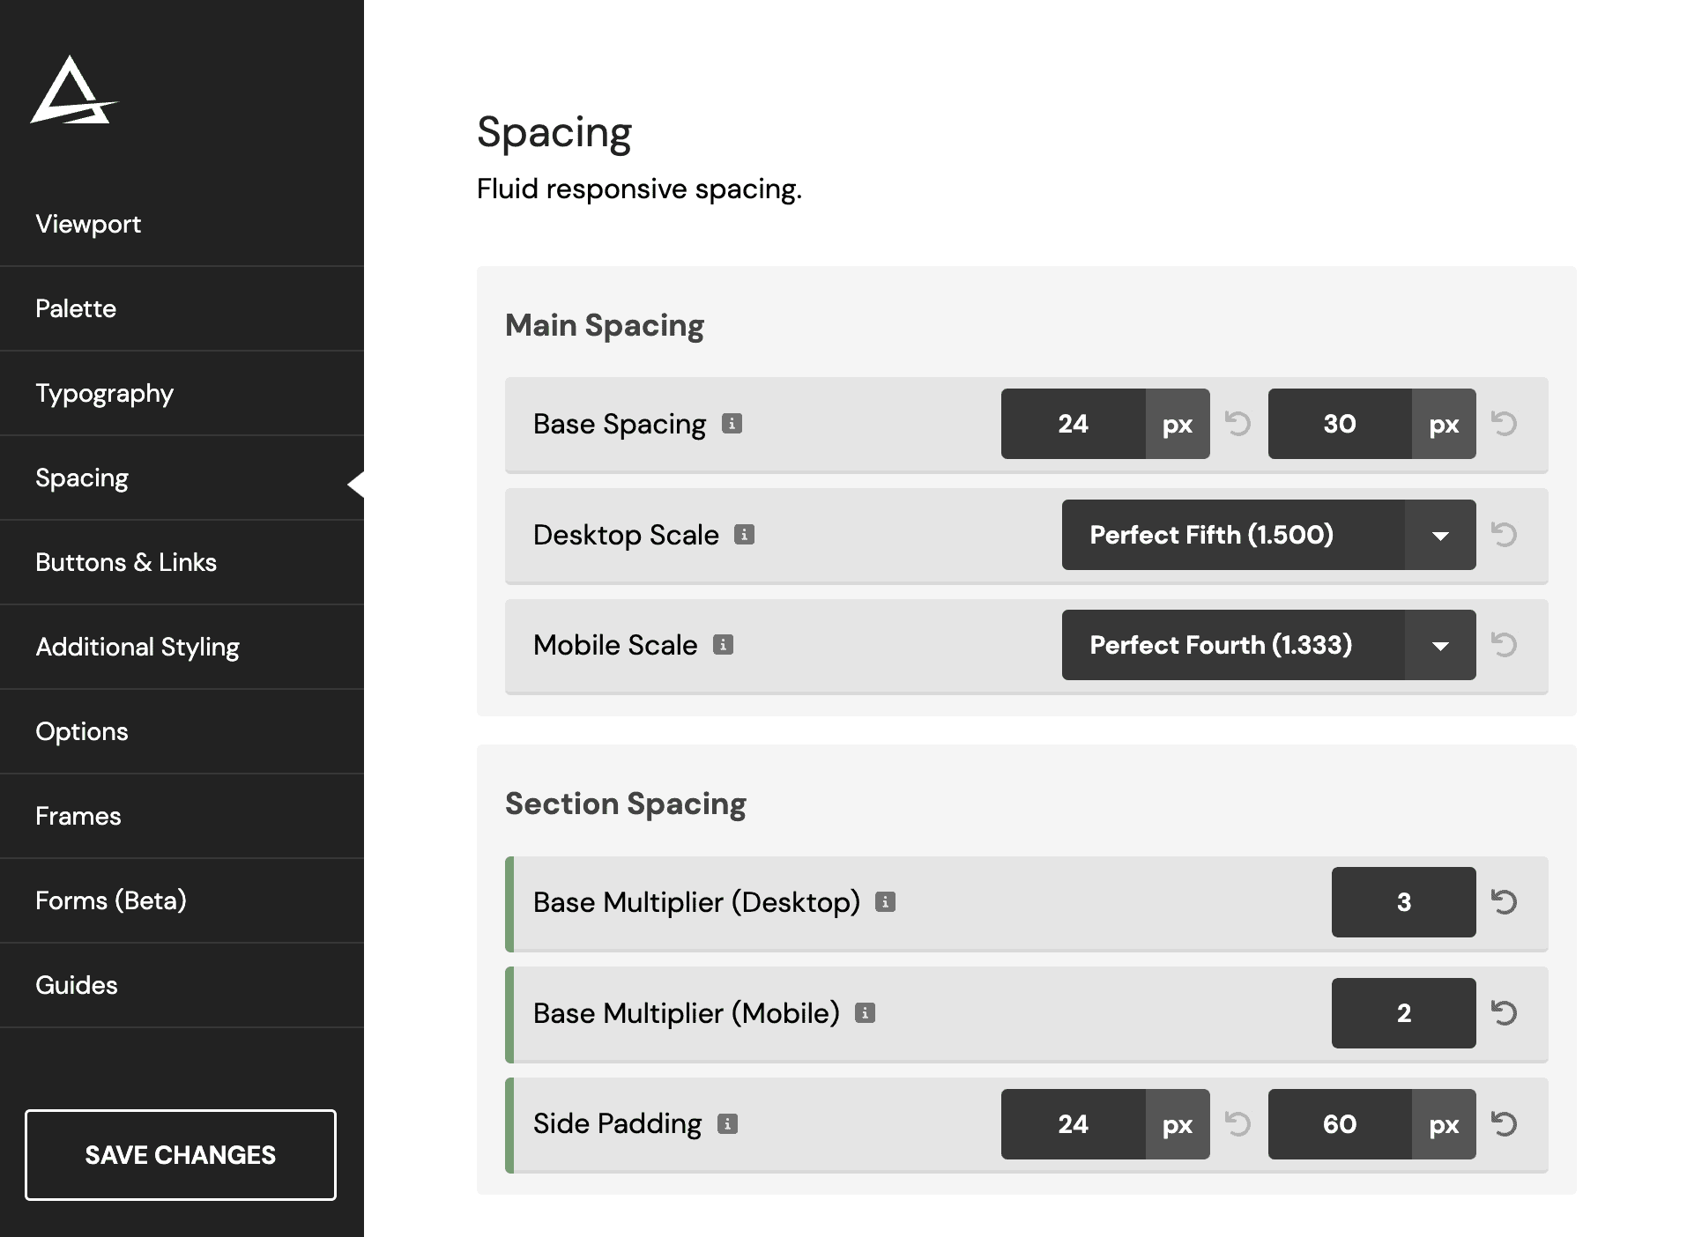
Task: Show info for Base Multiplier (Desktop)
Action: (x=886, y=902)
